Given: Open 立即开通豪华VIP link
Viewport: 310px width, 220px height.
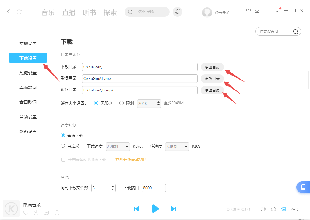Looking at the screenshot, I should point(130,159).
